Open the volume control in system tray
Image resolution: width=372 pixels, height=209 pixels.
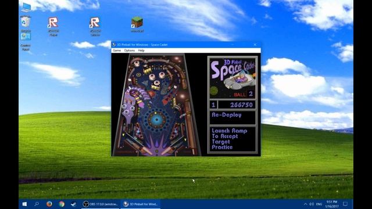[x=312, y=204]
